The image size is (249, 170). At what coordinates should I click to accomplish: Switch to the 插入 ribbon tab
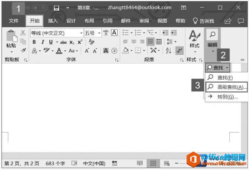(x=53, y=21)
